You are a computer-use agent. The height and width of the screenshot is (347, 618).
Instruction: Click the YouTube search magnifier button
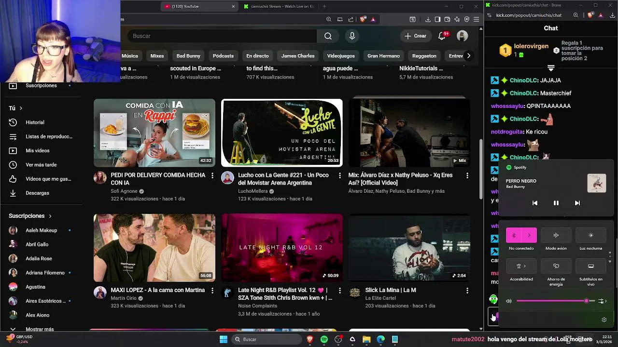[328, 36]
